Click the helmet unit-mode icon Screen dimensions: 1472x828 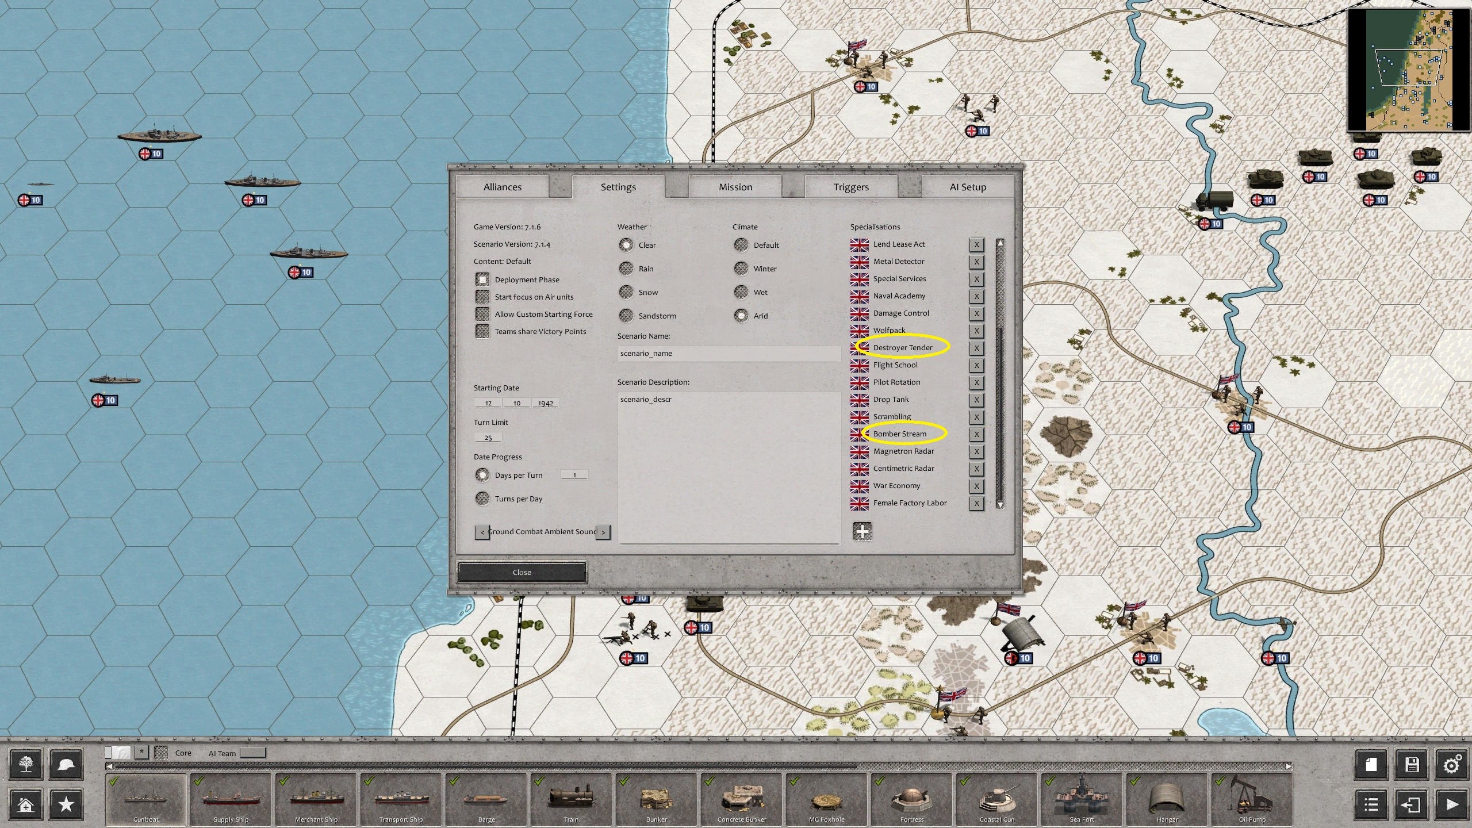pyautogui.click(x=66, y=765)
